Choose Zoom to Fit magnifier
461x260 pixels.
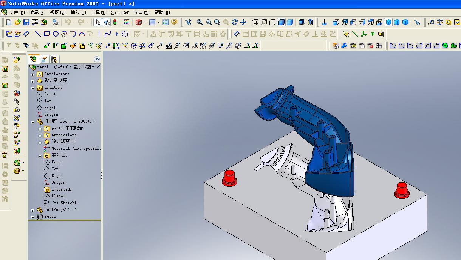point(200,22)
